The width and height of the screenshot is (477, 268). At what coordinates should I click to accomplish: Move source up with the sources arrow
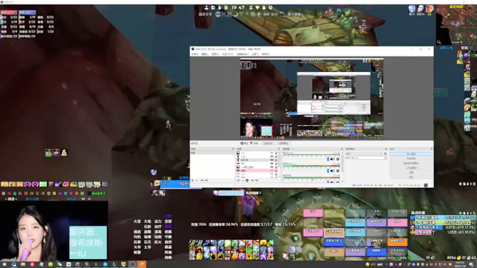252,180
